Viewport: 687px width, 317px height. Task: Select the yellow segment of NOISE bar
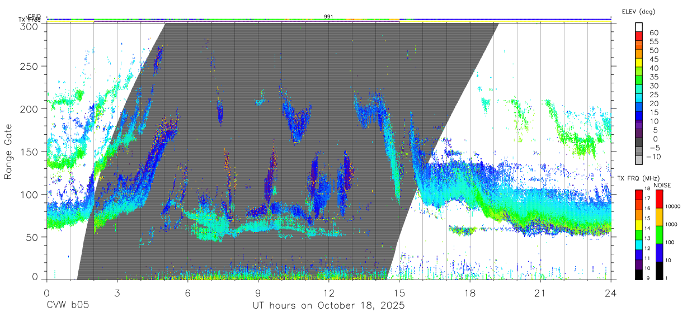click(659, 217)
